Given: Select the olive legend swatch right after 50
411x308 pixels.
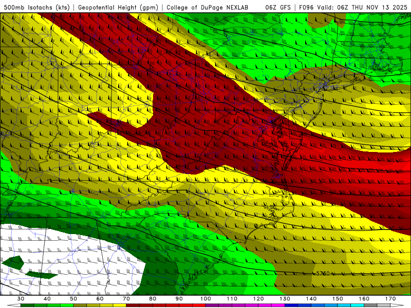Looking at the screenshot, I should point(80,305).
